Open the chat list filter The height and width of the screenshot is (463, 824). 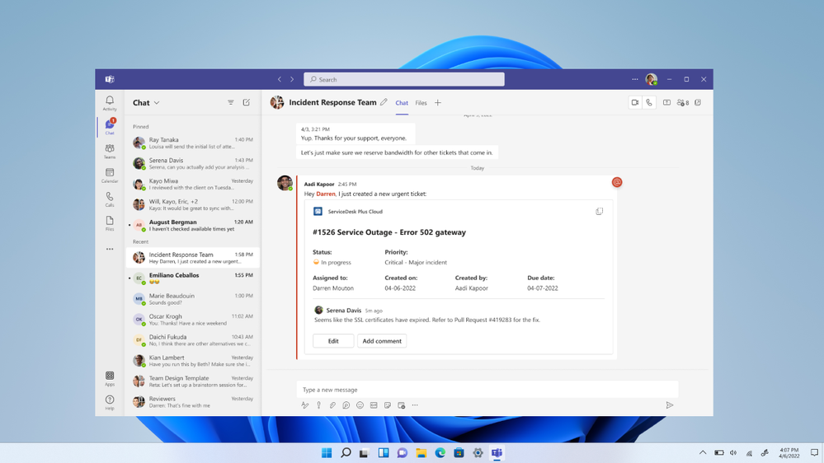pyautogui.click(x=231, y=102)
